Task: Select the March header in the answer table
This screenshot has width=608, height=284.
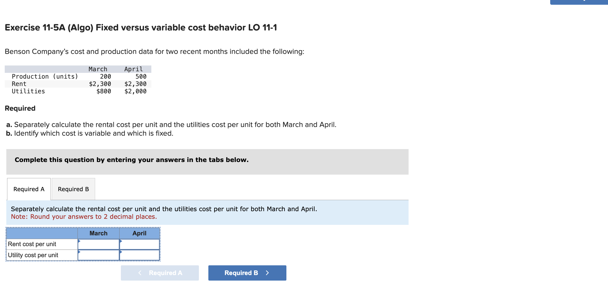Action: [99, 233]
